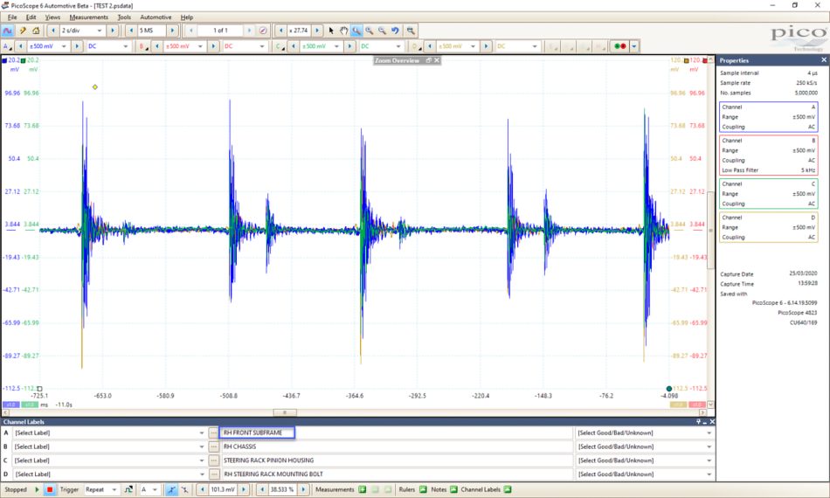Open the Measurements menu

pos(88,17)
